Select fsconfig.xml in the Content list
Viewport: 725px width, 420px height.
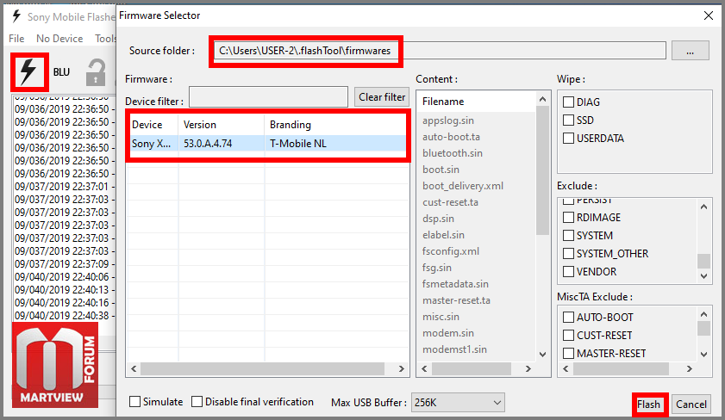pos(450,251)
